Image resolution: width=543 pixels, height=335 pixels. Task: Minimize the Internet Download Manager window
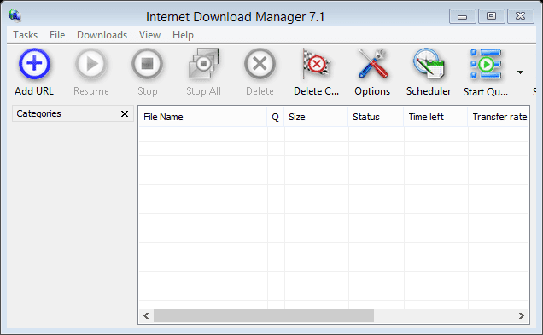[462, 16]
